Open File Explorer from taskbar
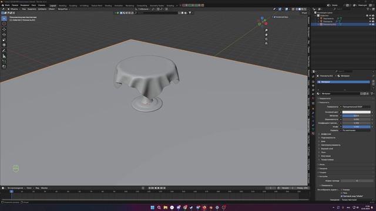This screenshot has width=376, height=211. pyautogui.click(x=166, y=207)
